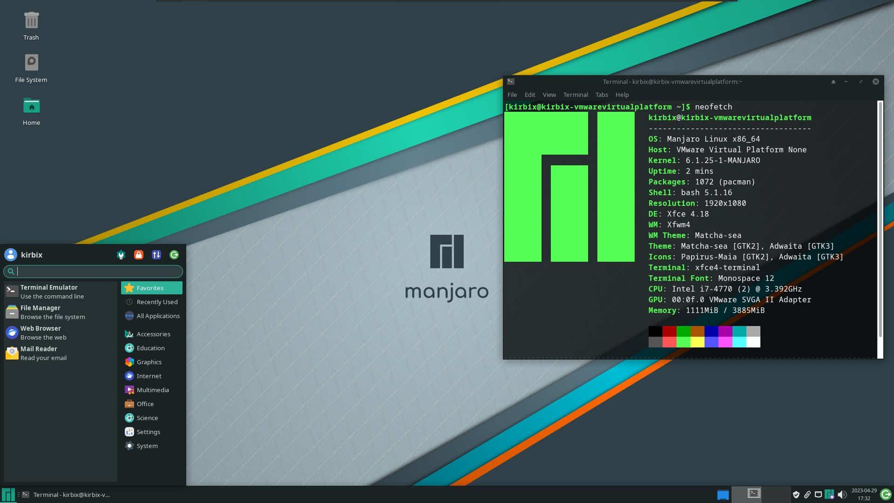The image size is (894, 503).
Task: Select the Favorites category in the menu
Action: point(150,288)
